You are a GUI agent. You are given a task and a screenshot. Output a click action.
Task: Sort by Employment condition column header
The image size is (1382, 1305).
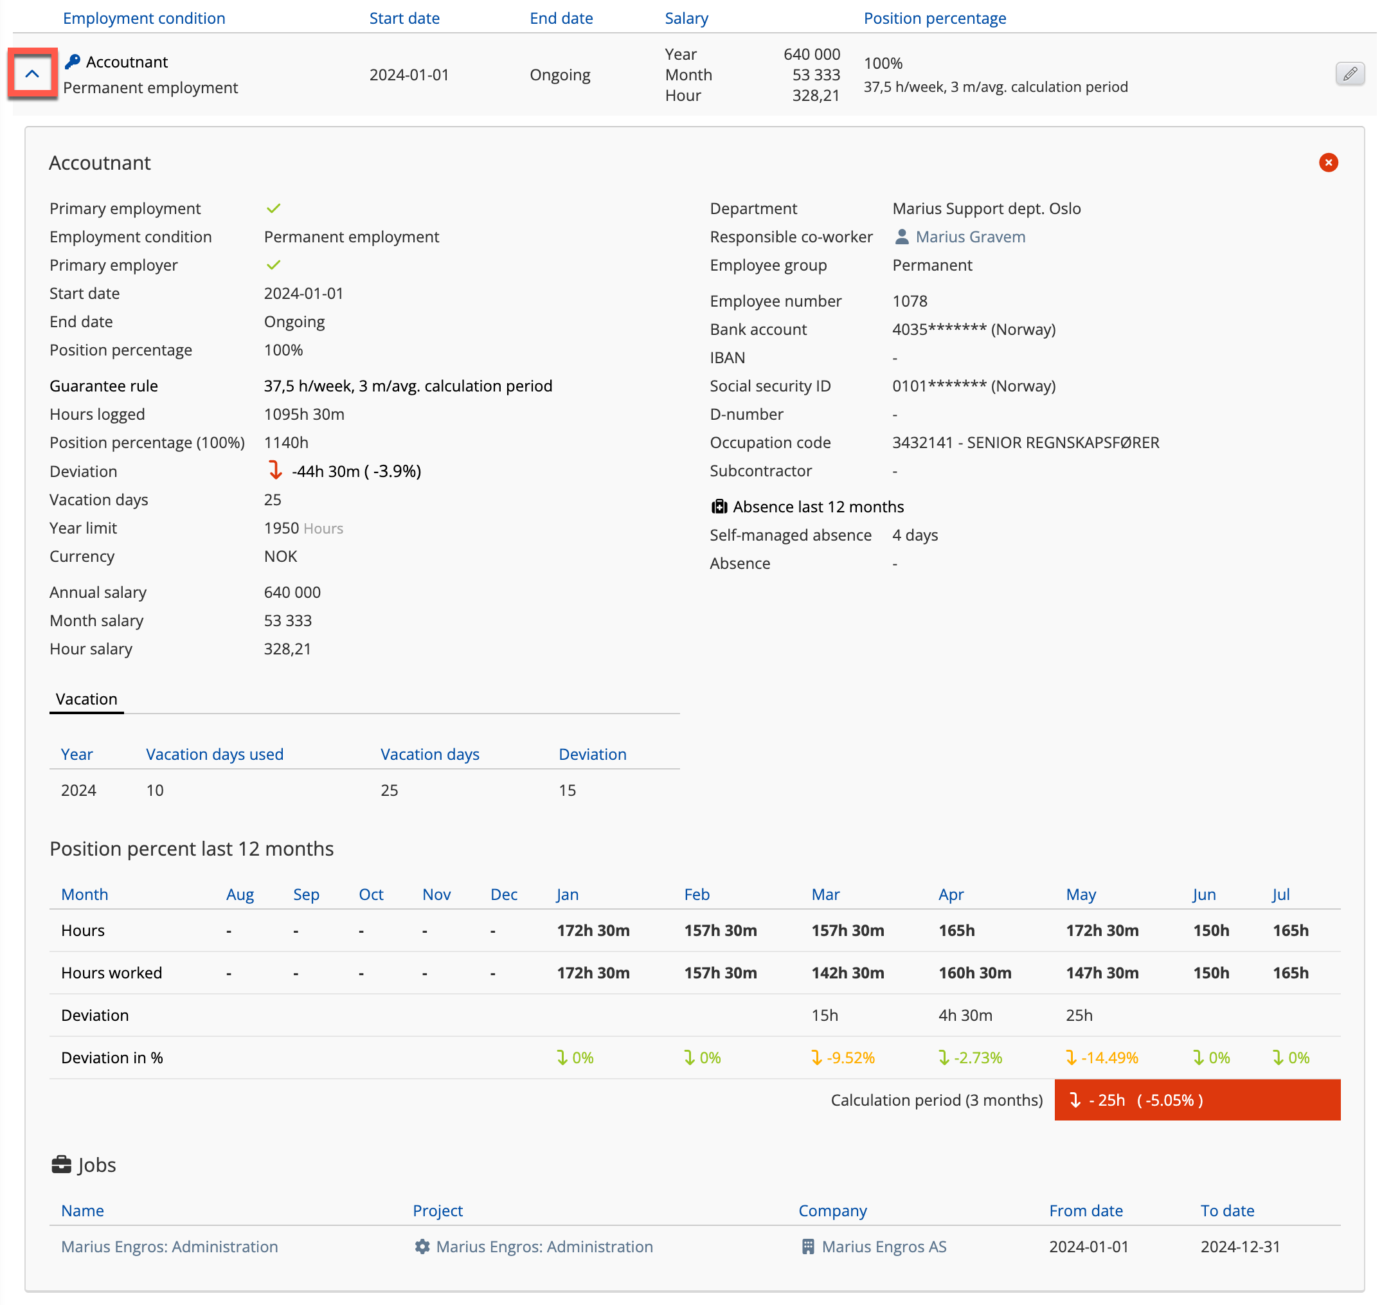[144, 18]
